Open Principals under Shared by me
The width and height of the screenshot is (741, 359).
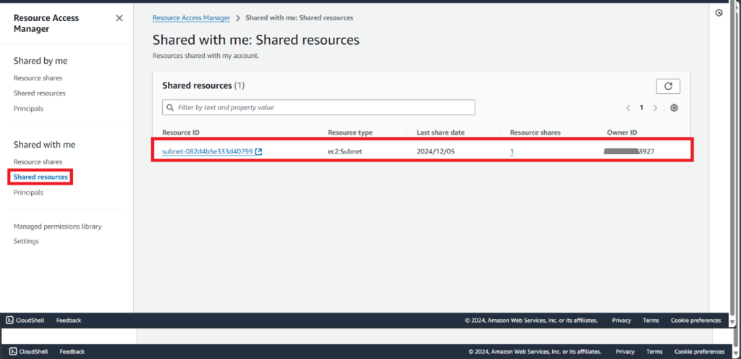coord(28,109)
